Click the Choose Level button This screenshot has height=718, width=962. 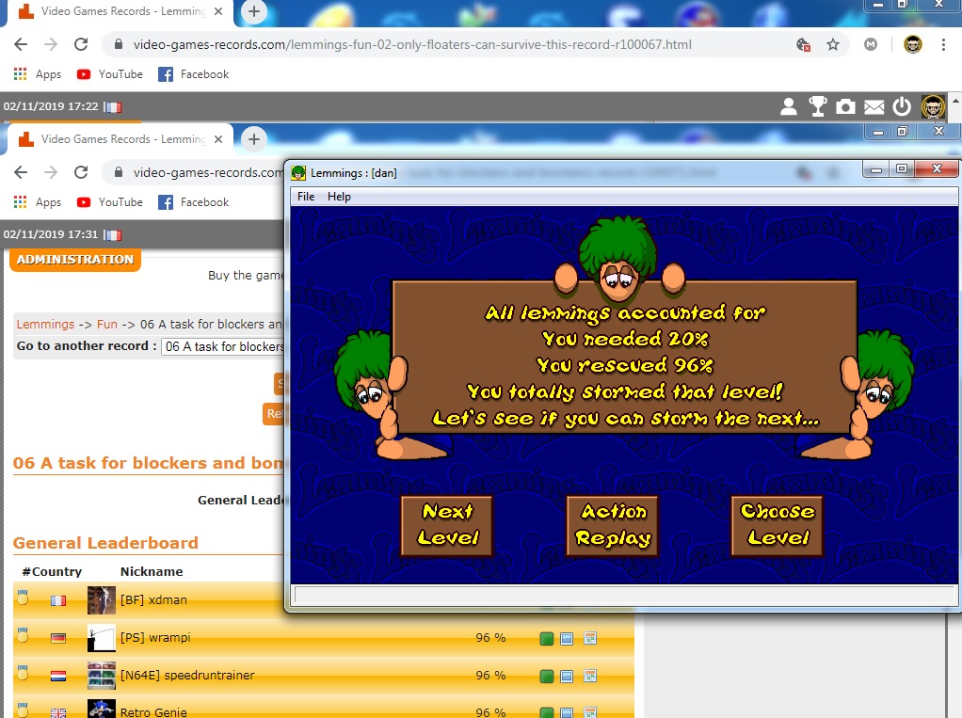tap(778, 525)
